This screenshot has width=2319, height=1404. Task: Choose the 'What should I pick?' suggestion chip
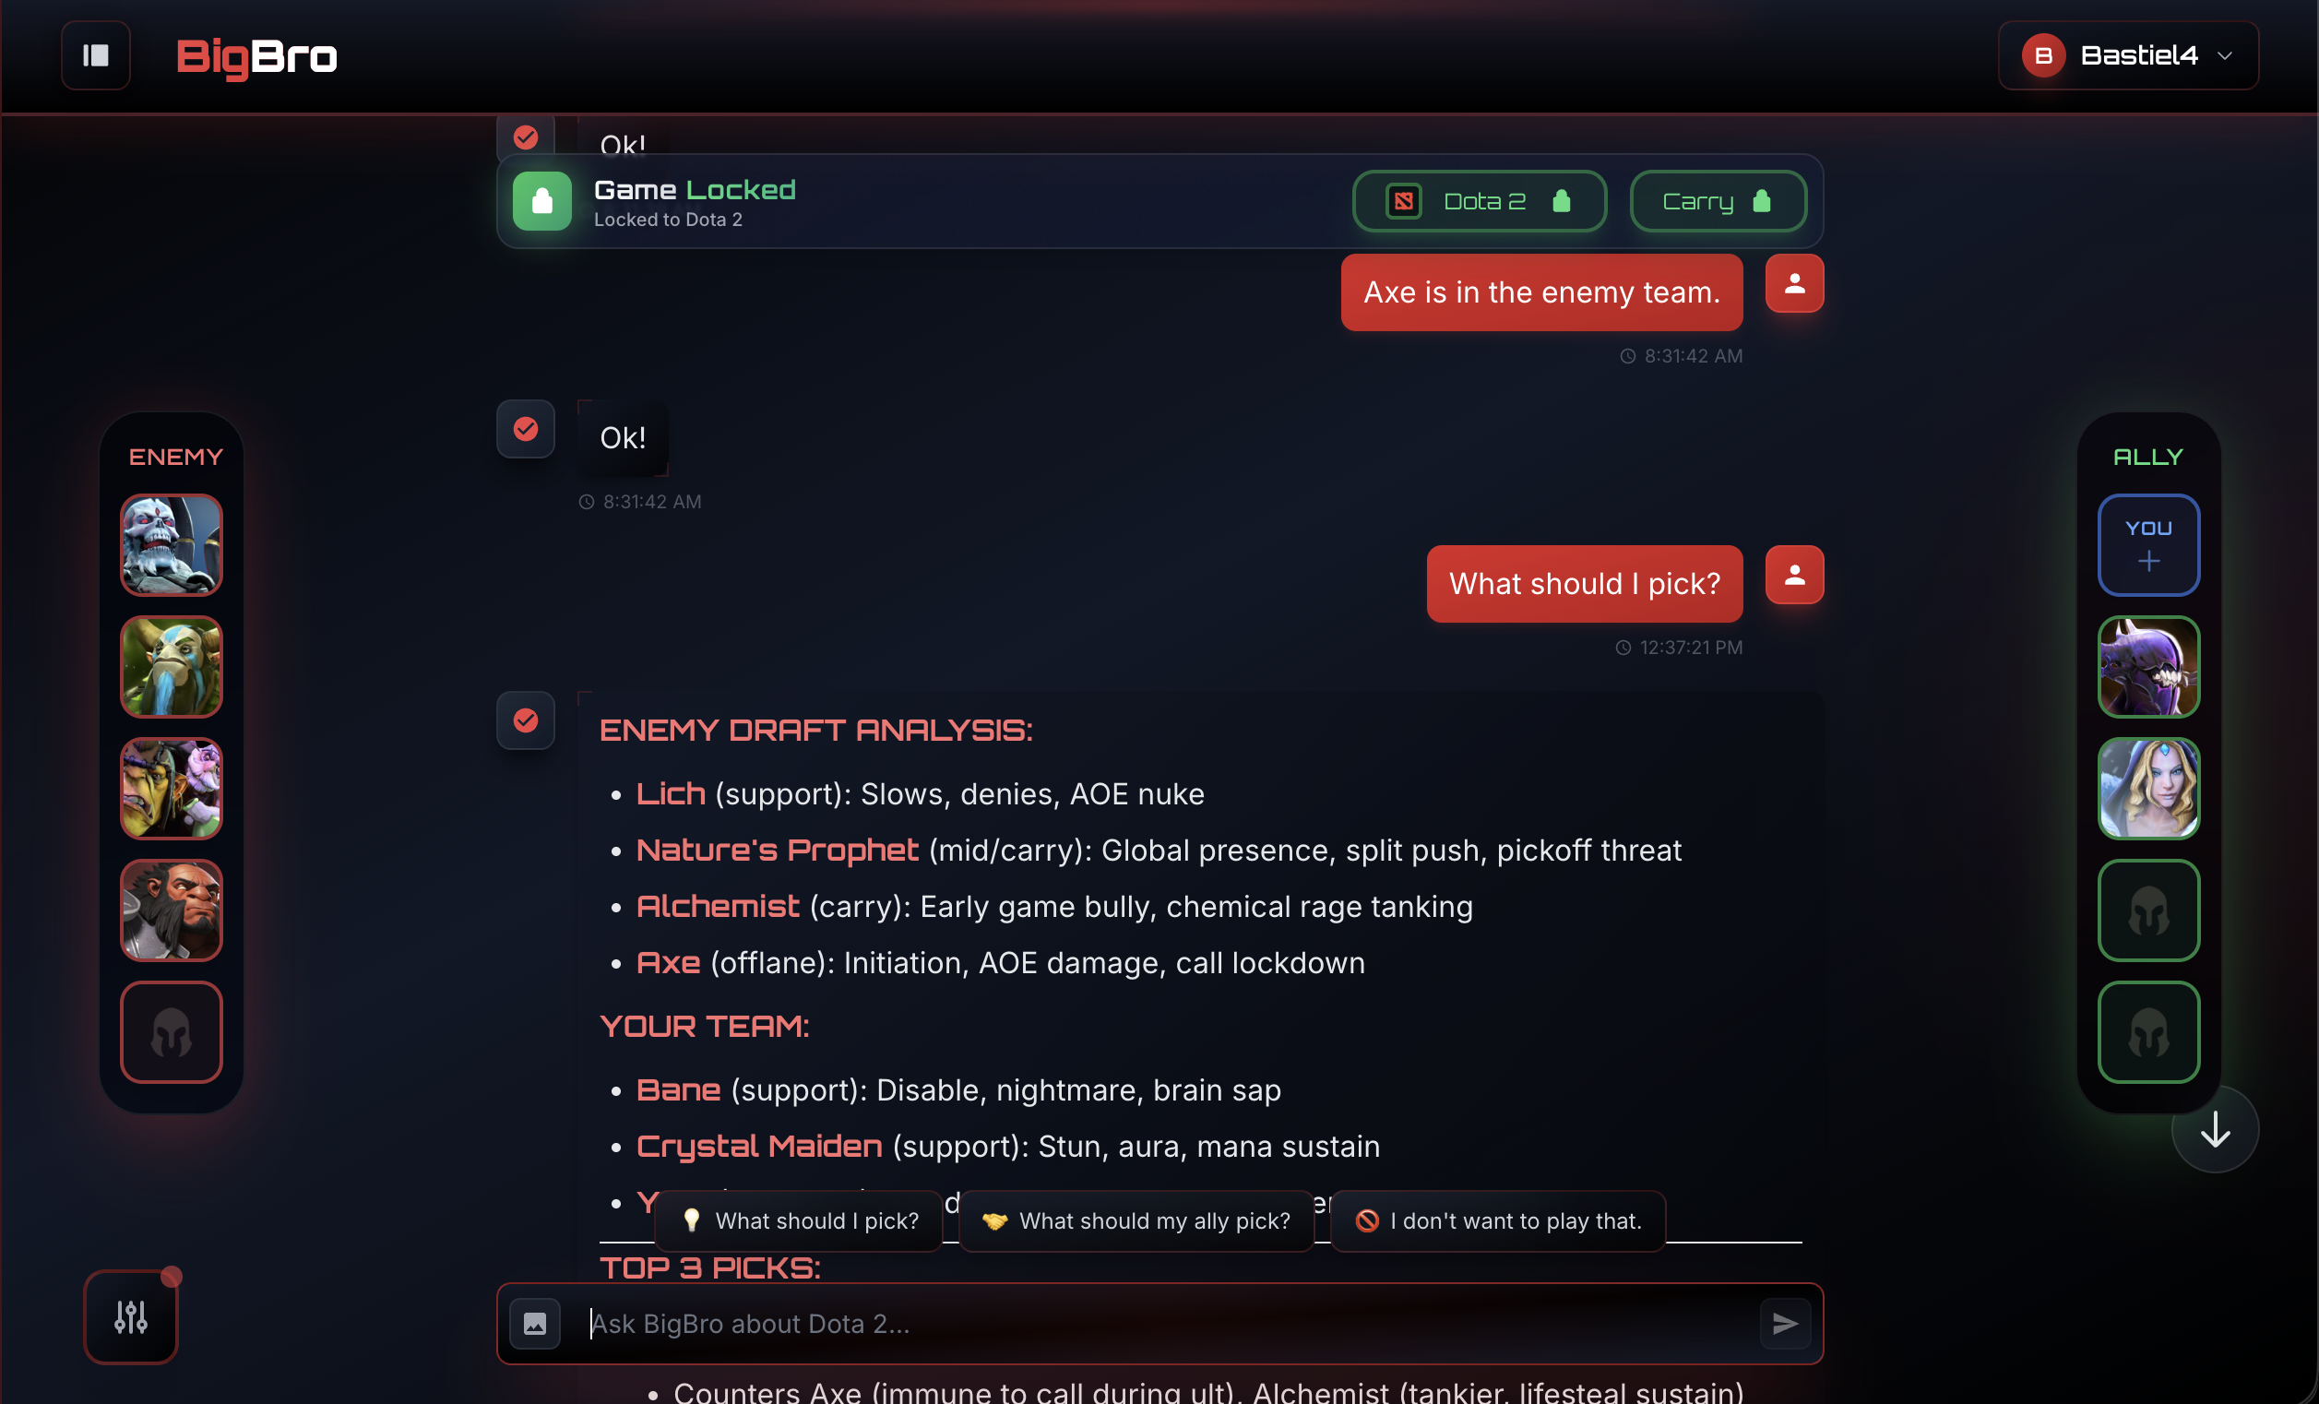[x=799, y=1220]
